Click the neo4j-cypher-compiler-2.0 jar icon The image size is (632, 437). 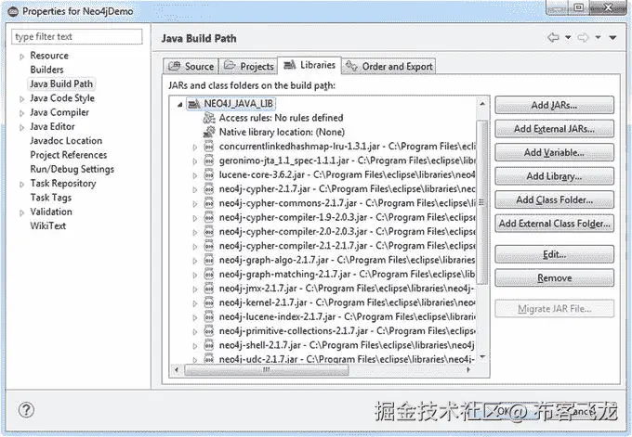[x=209, y=231]
